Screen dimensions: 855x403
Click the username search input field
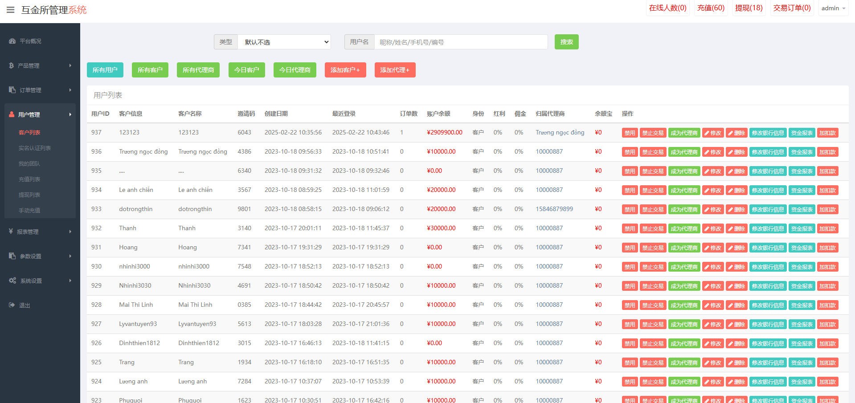coord(461,42)
